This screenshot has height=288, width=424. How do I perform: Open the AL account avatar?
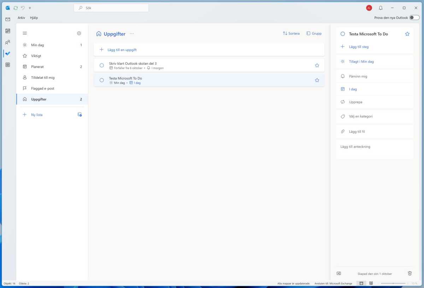pyautogui.click(x=369, y=8)
